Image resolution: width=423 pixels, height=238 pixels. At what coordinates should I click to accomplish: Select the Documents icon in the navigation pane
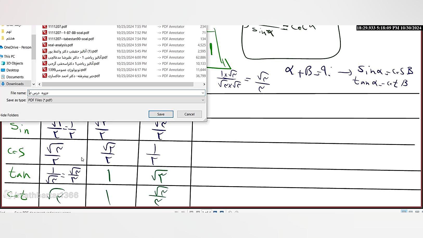coord(3,77)
